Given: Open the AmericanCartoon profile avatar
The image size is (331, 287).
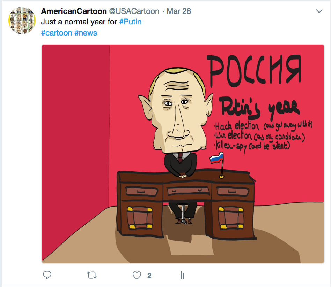Looking at the screenshot, I should click(x=22, y=21).
